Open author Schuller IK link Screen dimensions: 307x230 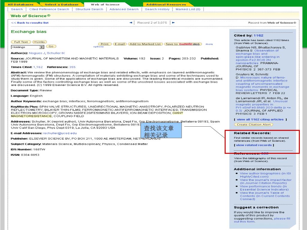(x=56, y=53)
